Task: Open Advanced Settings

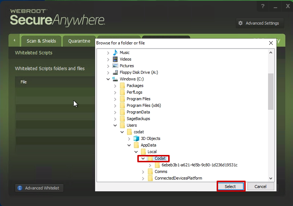Action: tap(260, 23)
